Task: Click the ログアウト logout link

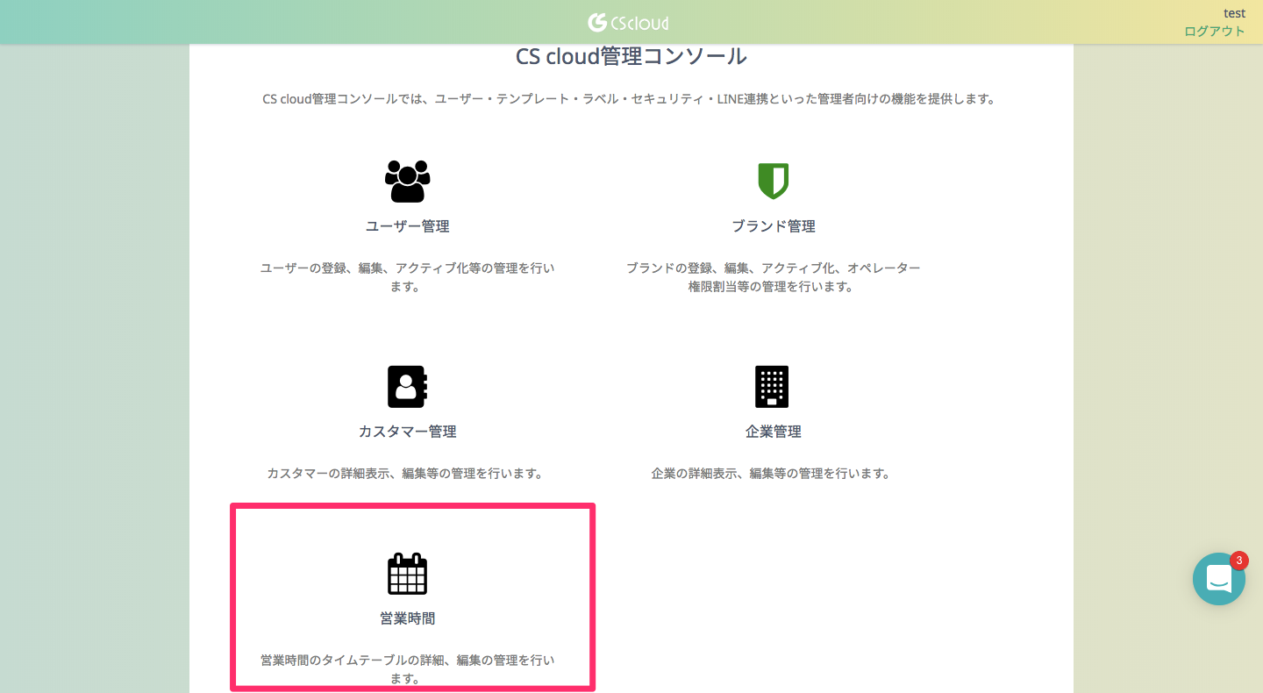Action: coord(1214,31)
